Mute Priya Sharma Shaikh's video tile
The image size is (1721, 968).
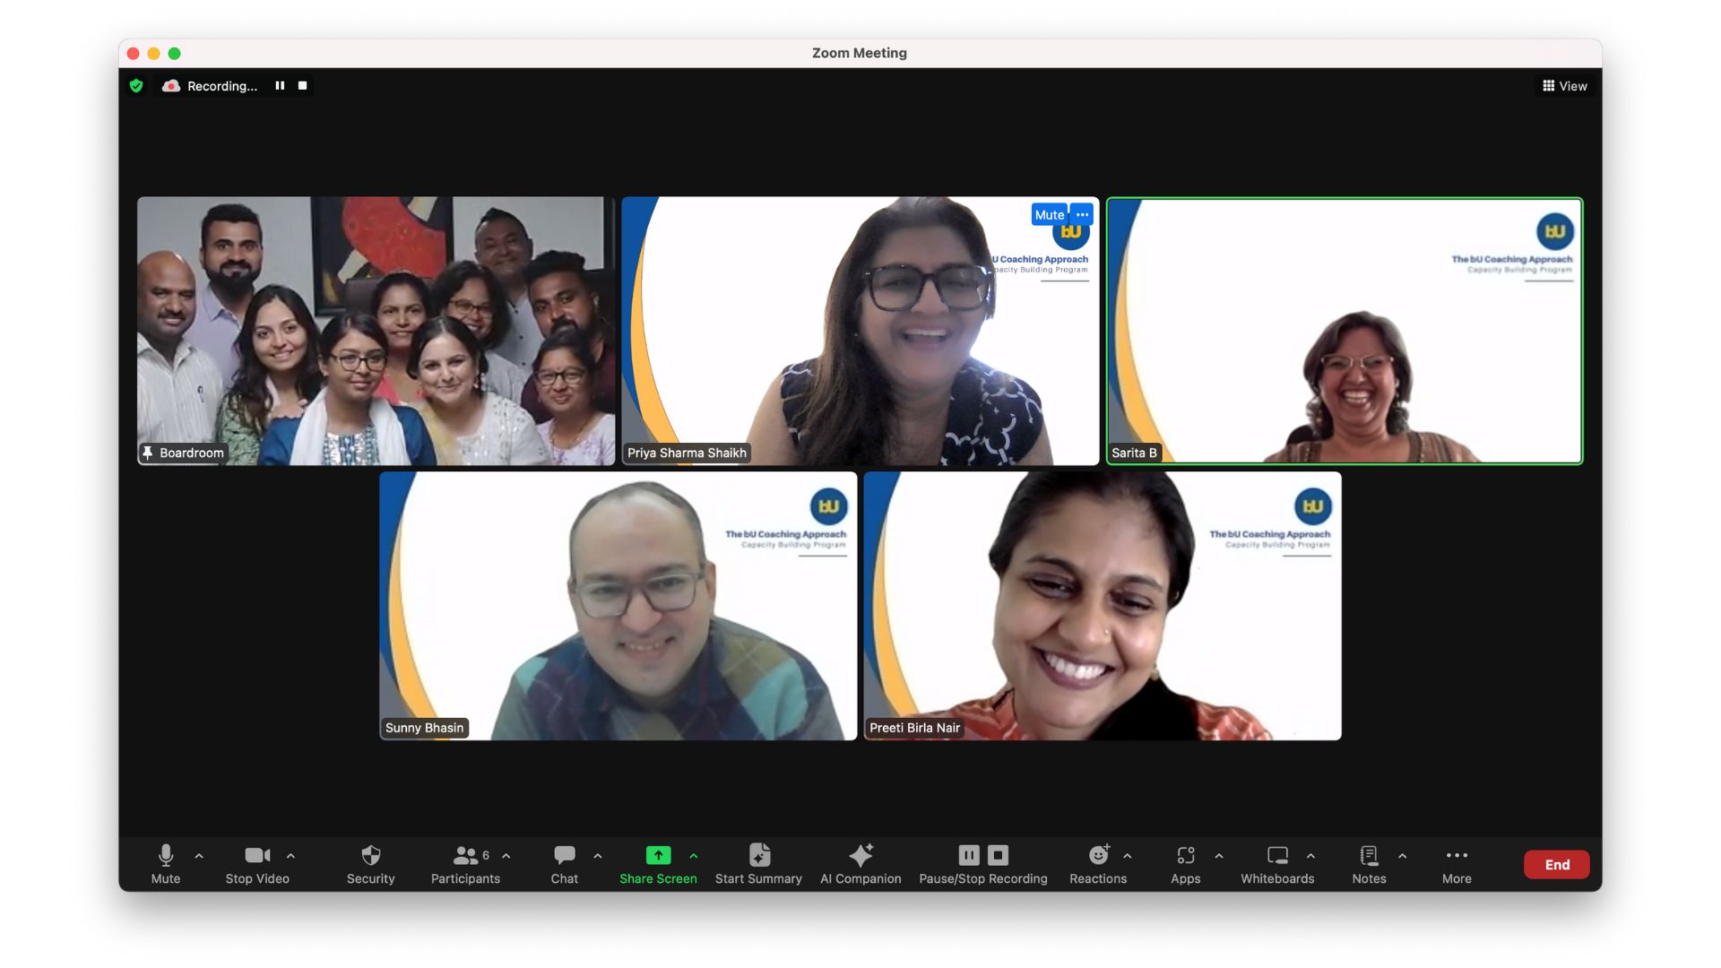pyautogui.click(x=1049, y=215)
